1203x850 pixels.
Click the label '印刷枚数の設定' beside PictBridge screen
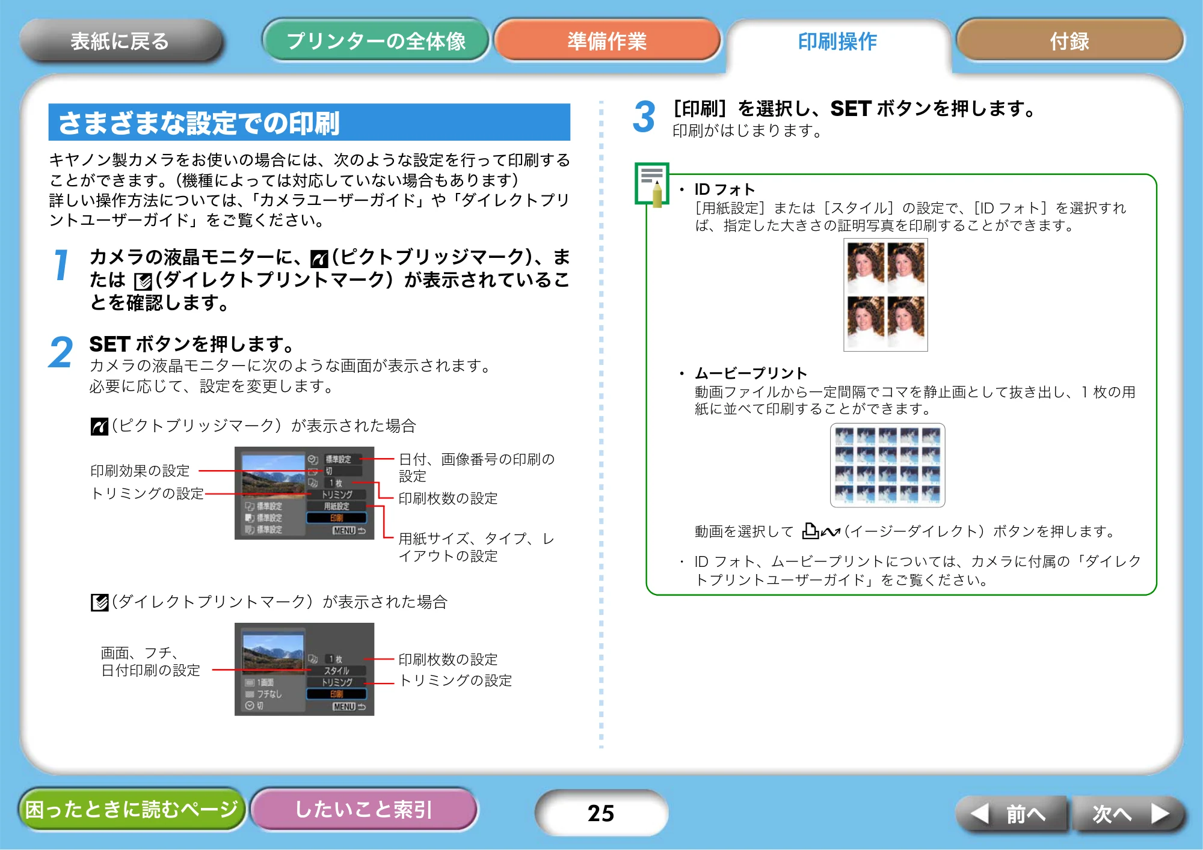(448, 498)
